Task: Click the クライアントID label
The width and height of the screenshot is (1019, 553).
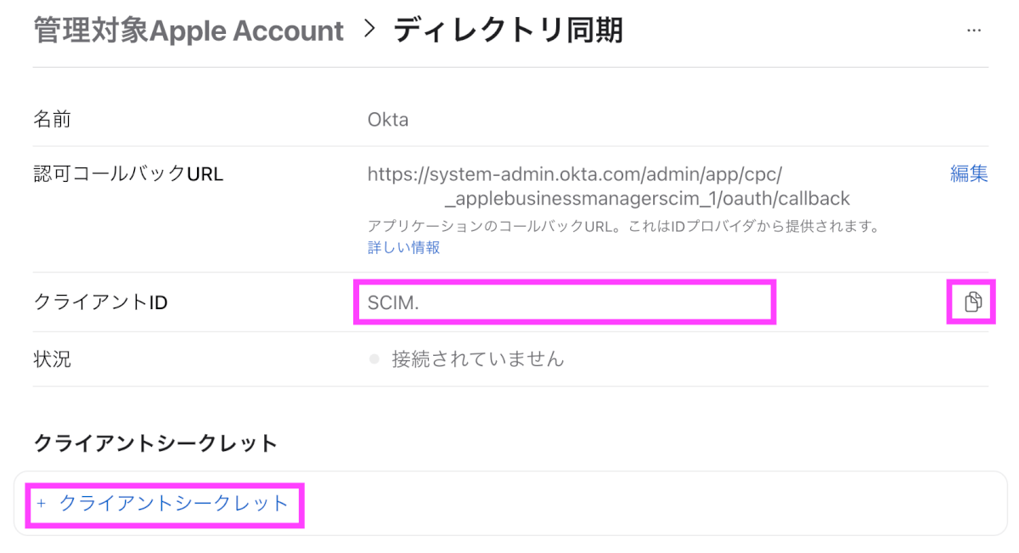Action: click(x=100, y=302)
